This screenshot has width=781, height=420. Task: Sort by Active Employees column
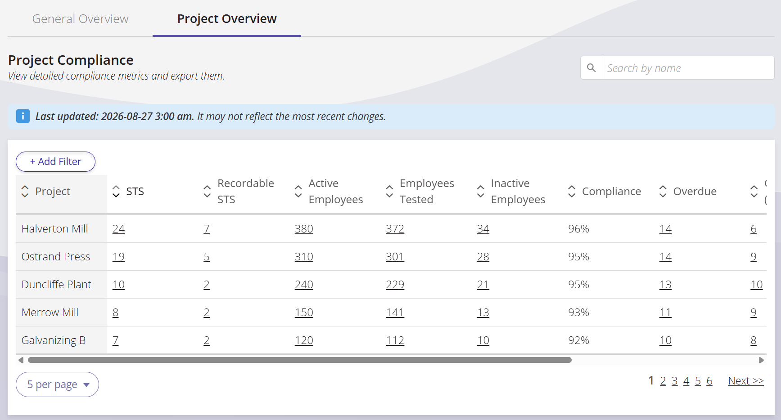coord(298,191)
